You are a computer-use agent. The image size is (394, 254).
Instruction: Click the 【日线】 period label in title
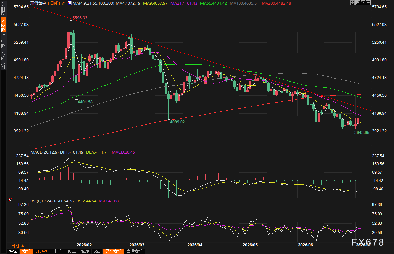54,3
